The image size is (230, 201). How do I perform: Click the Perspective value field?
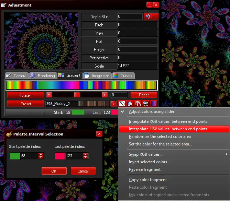pyautogui.click(x=138, y=58)
